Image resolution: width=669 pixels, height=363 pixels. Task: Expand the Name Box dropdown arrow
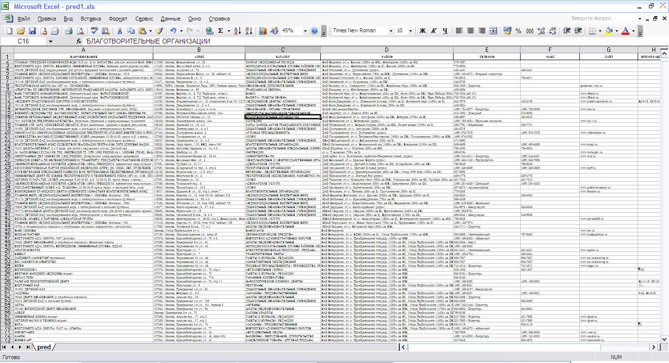click(50, 42)
